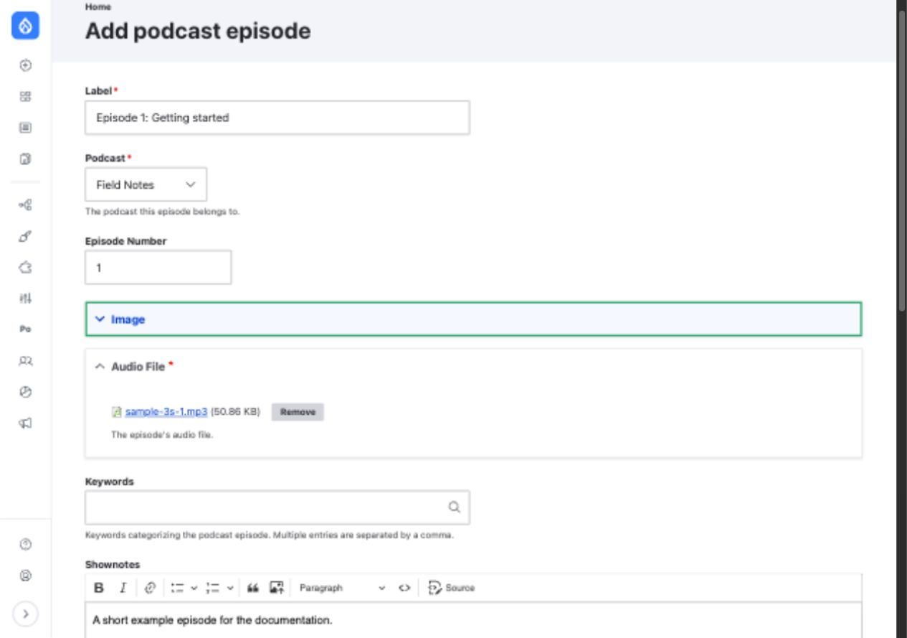This screenshot has height=638, width=907.
Task: Expand the sidebar with the arrow button
Action: coord(25,614)
